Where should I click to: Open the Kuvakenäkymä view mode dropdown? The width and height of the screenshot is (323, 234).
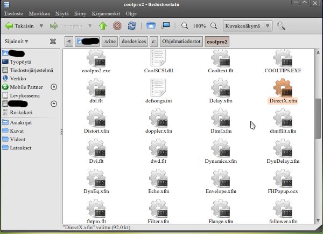point(248,26)
